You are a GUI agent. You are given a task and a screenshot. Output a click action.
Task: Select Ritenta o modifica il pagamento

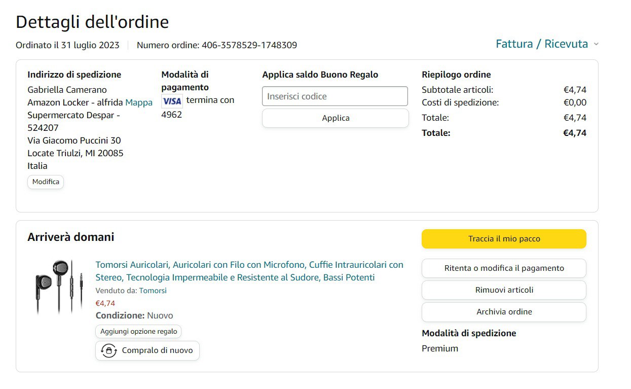tap(504, 268)
